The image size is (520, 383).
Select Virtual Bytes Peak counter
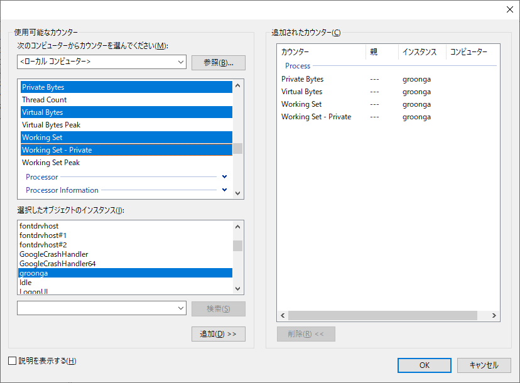tap(51, 125)
